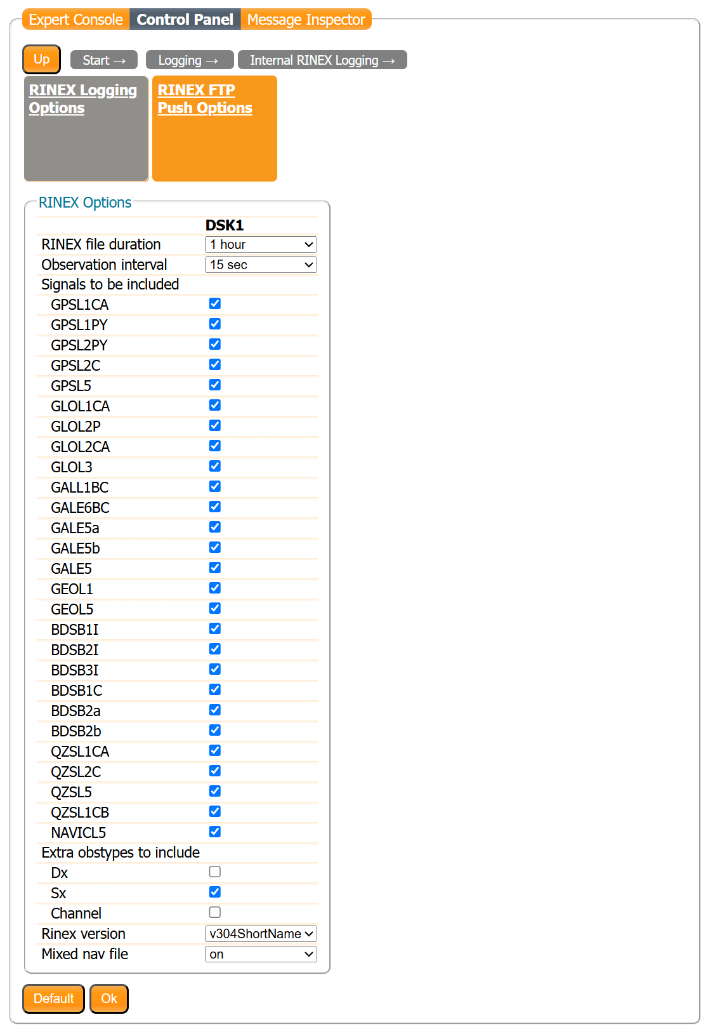Open the Message Inspector tab
Screen dimensions: 720x1029
(x=306, y=20)
